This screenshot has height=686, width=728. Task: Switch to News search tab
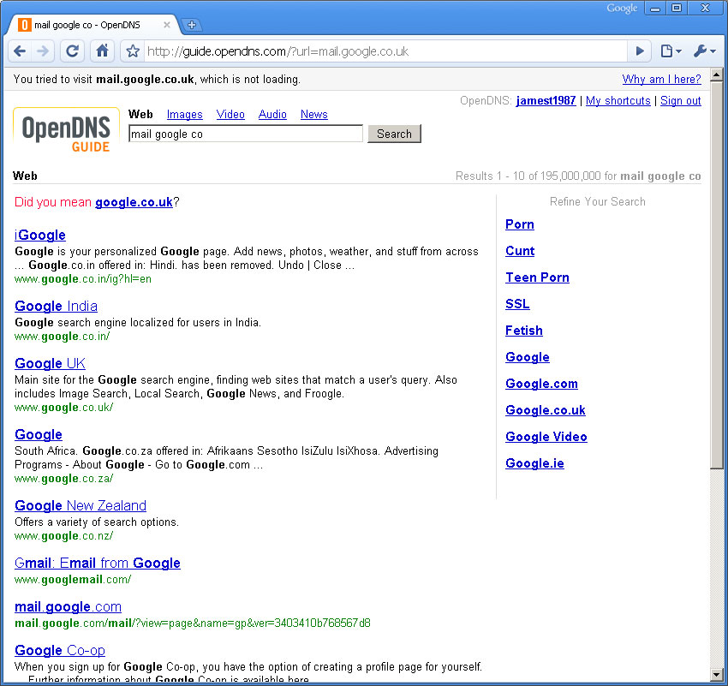(x=313, y=114)
